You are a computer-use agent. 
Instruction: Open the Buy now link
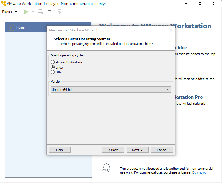[x=199, y=172]
